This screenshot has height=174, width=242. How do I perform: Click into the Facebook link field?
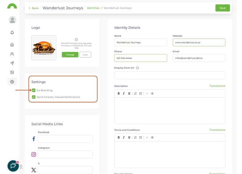click(65, 139)
